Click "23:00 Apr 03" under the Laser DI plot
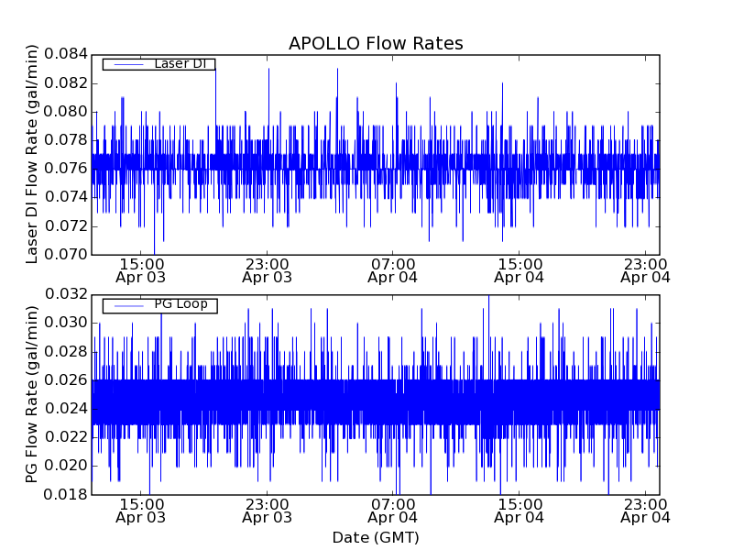The image size is (733, 550). pos(267,271)
